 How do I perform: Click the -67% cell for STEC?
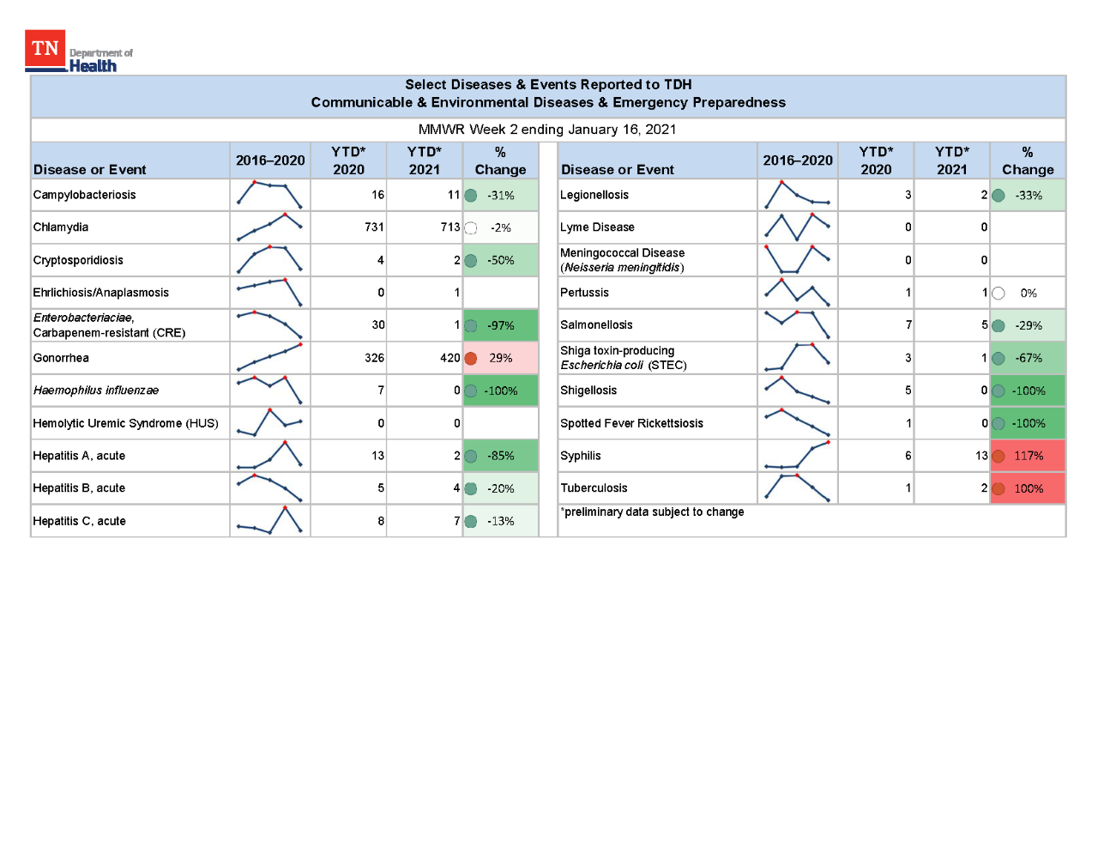point(1028,358)
